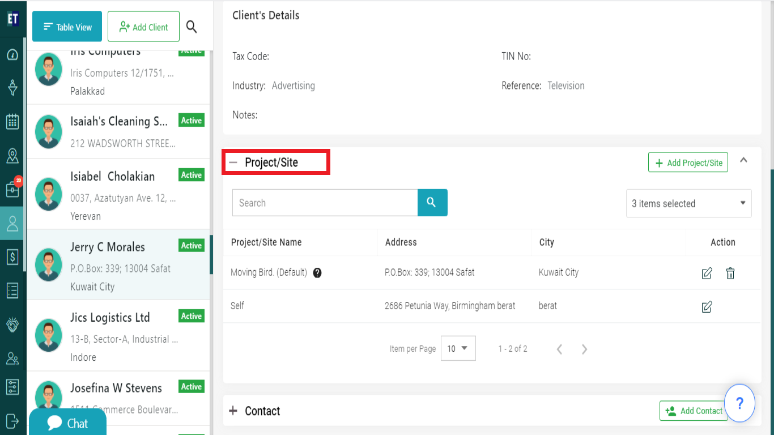
Task: Click Jics Logistics Ltd avatar thumbnail
Action: click(x=48, y=335)
